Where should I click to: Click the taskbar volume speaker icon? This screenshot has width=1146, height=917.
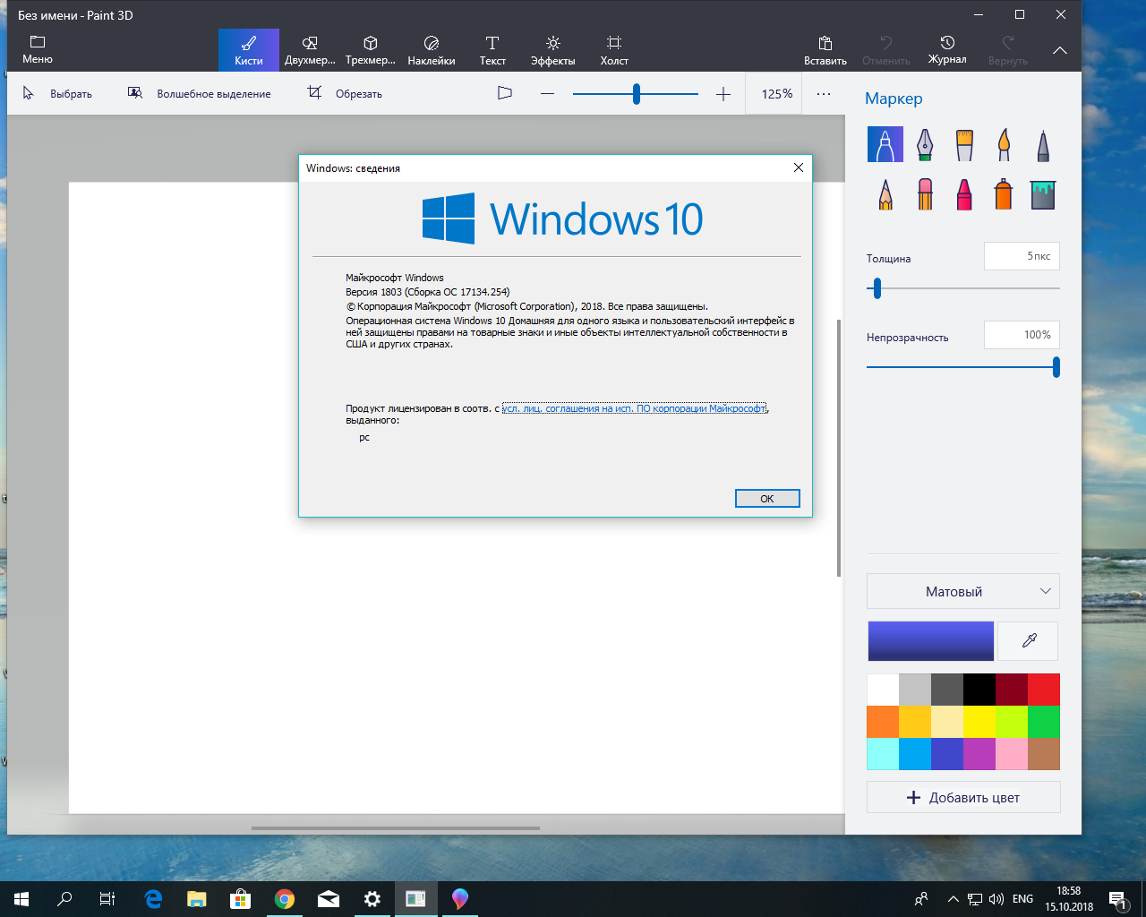click(996, 899)
